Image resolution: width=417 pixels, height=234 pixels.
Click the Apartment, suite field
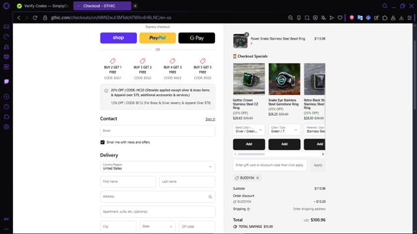158,212
